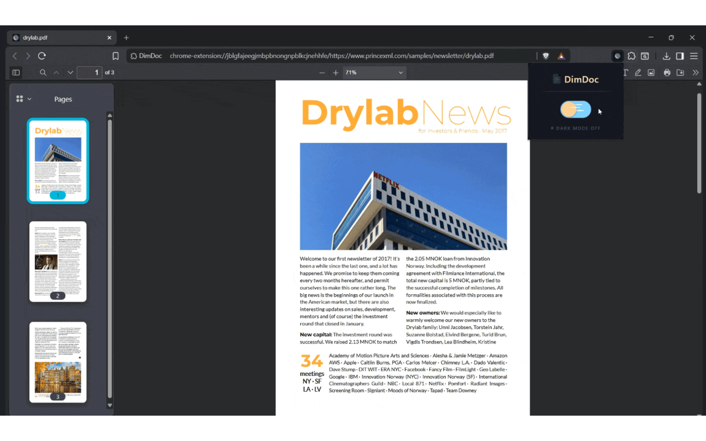Select the page 2 thumbnail
The width and height of the screenshot is (706, 441).
(58, 261)
